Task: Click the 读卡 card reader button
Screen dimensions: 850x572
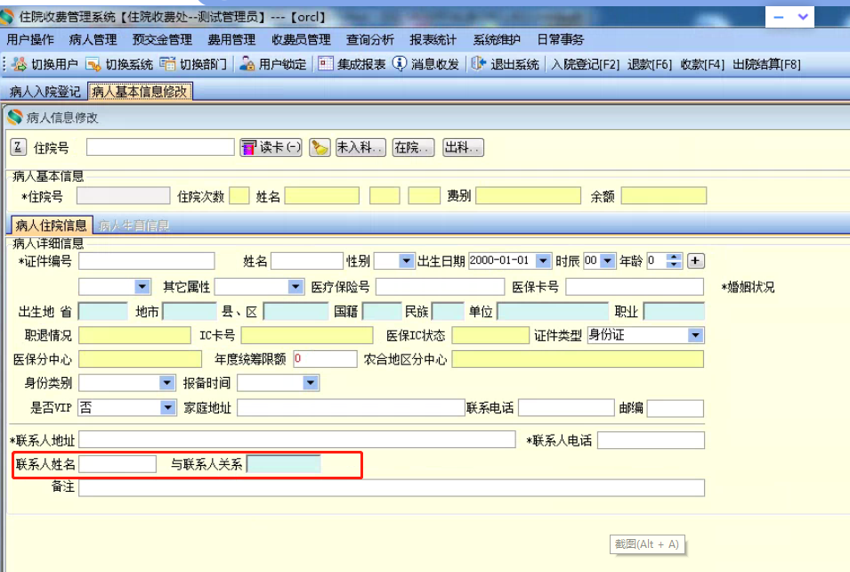Action: click(271, 147)
